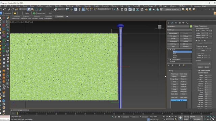Screen dimensions: 216x121
Task: Click the Make Tear button
Action: click(x=174, y=97)
